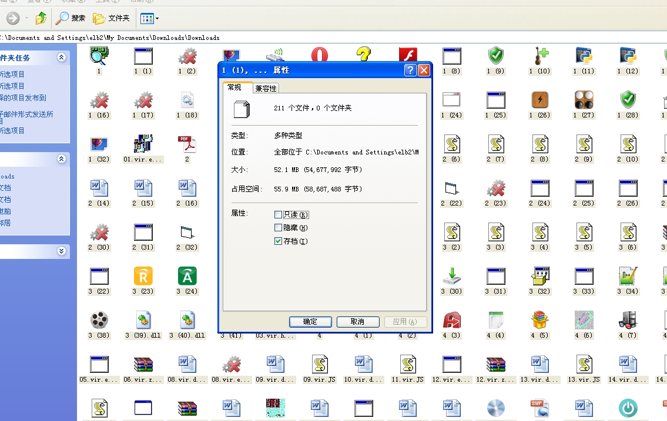Check the Hidden (隐藏) attribute box

click(279, 228)
